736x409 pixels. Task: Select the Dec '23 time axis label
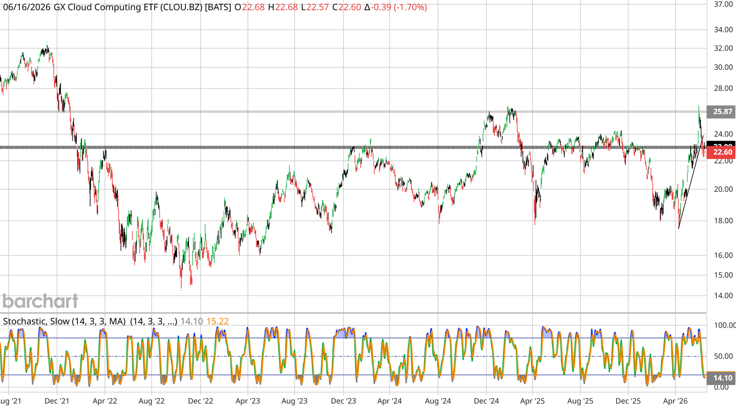coord(344,401)
